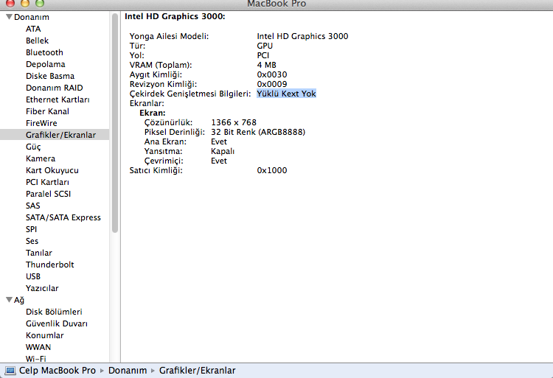Select SPI in the sidebar

coord(31,229)
